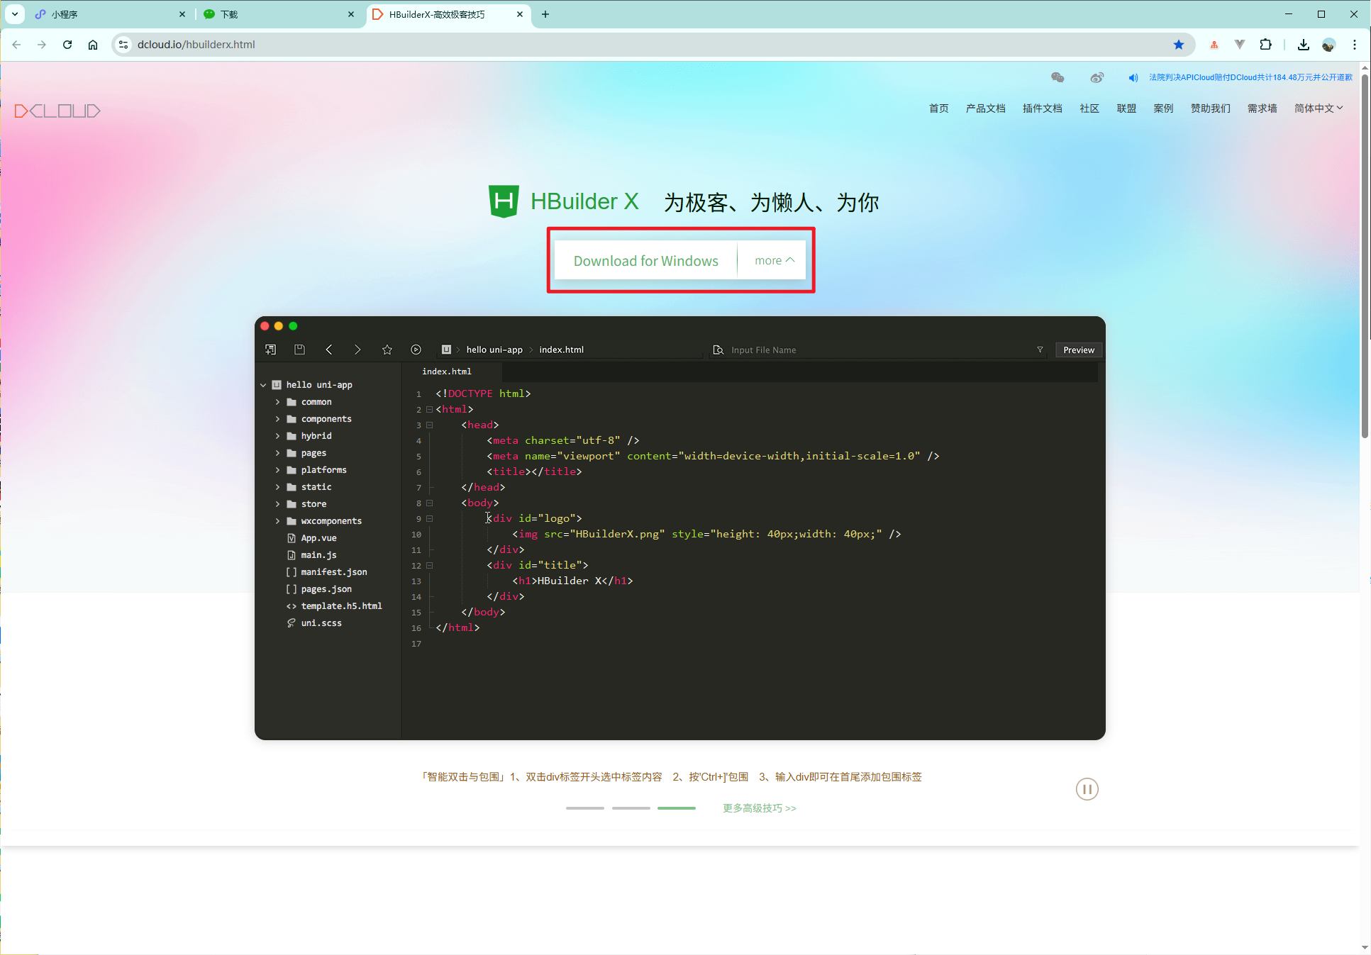Open 首页 in navigation menu
Viewport: 1371px width, 955px height.
coord(938,108)
